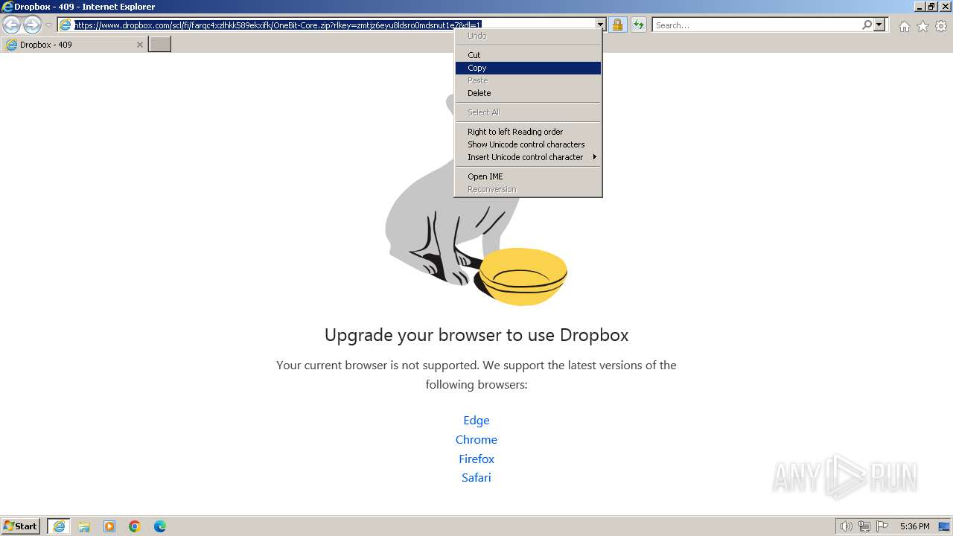Choose Open IME menu entry
Viewport: 953px width, 536px height.
528,176
